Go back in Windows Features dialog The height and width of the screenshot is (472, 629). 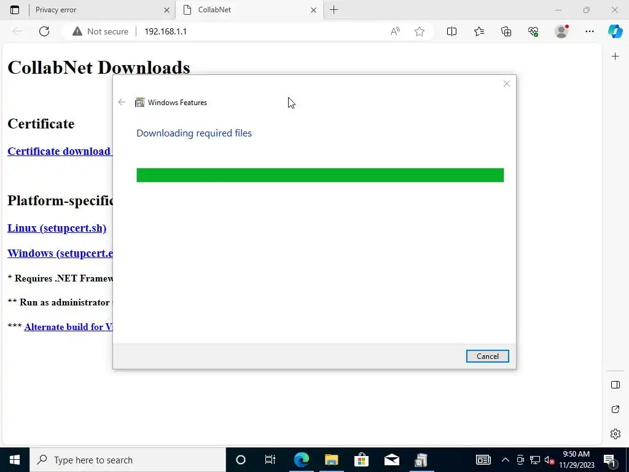[122, 103]
